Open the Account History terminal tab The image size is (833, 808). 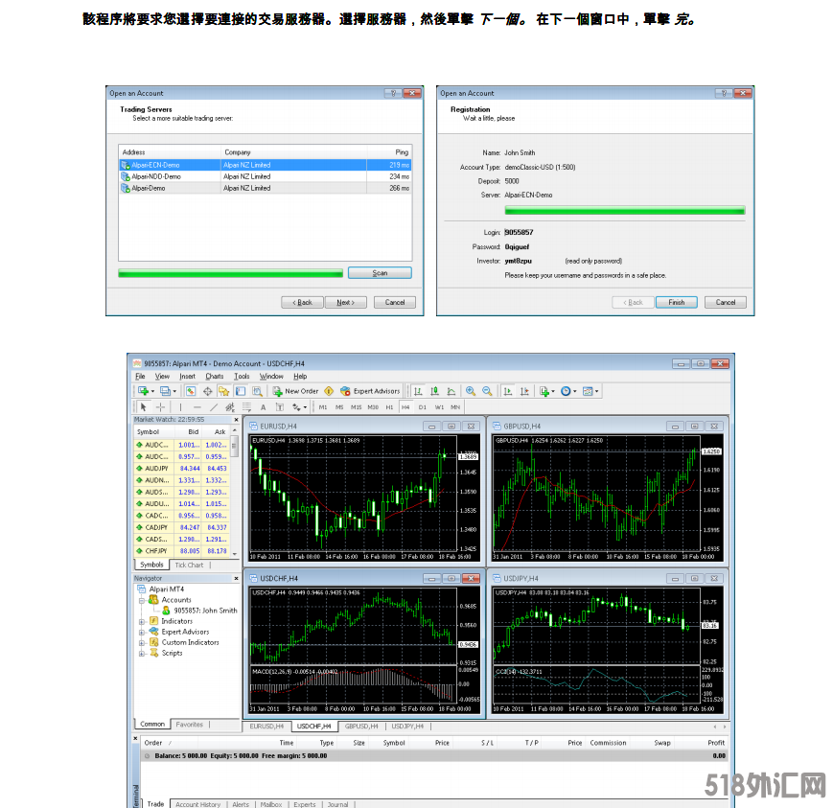pyautogui.click(x=197, y=804)
